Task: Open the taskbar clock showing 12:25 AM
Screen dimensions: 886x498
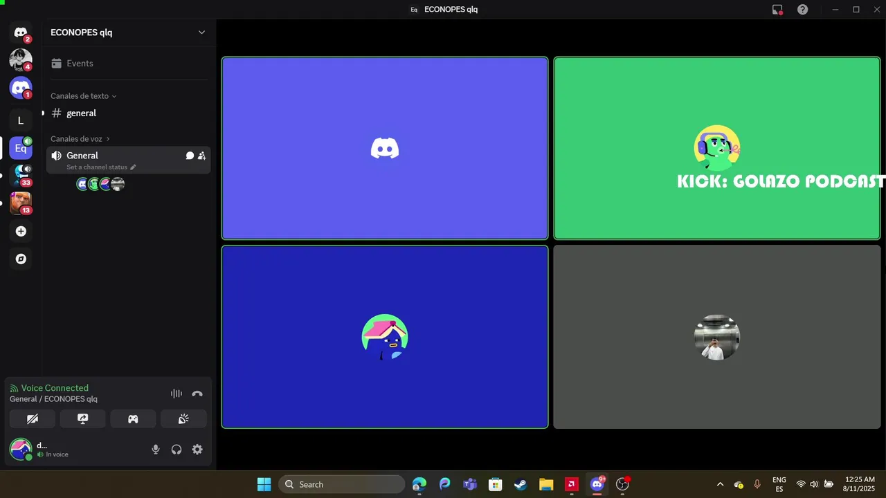Action: point(860,484)
